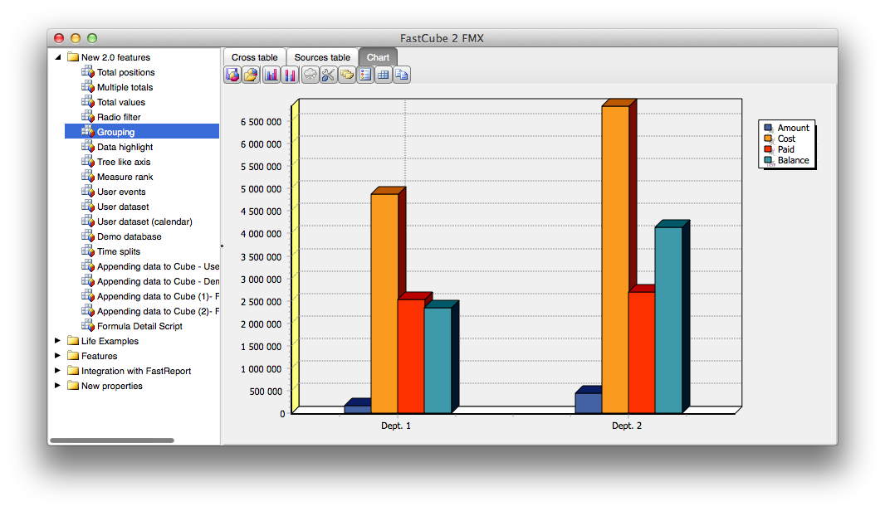Viewport: 885px width, 511px height.
Task: Toggle the chart legend list icon
Action: coord(365,75)
